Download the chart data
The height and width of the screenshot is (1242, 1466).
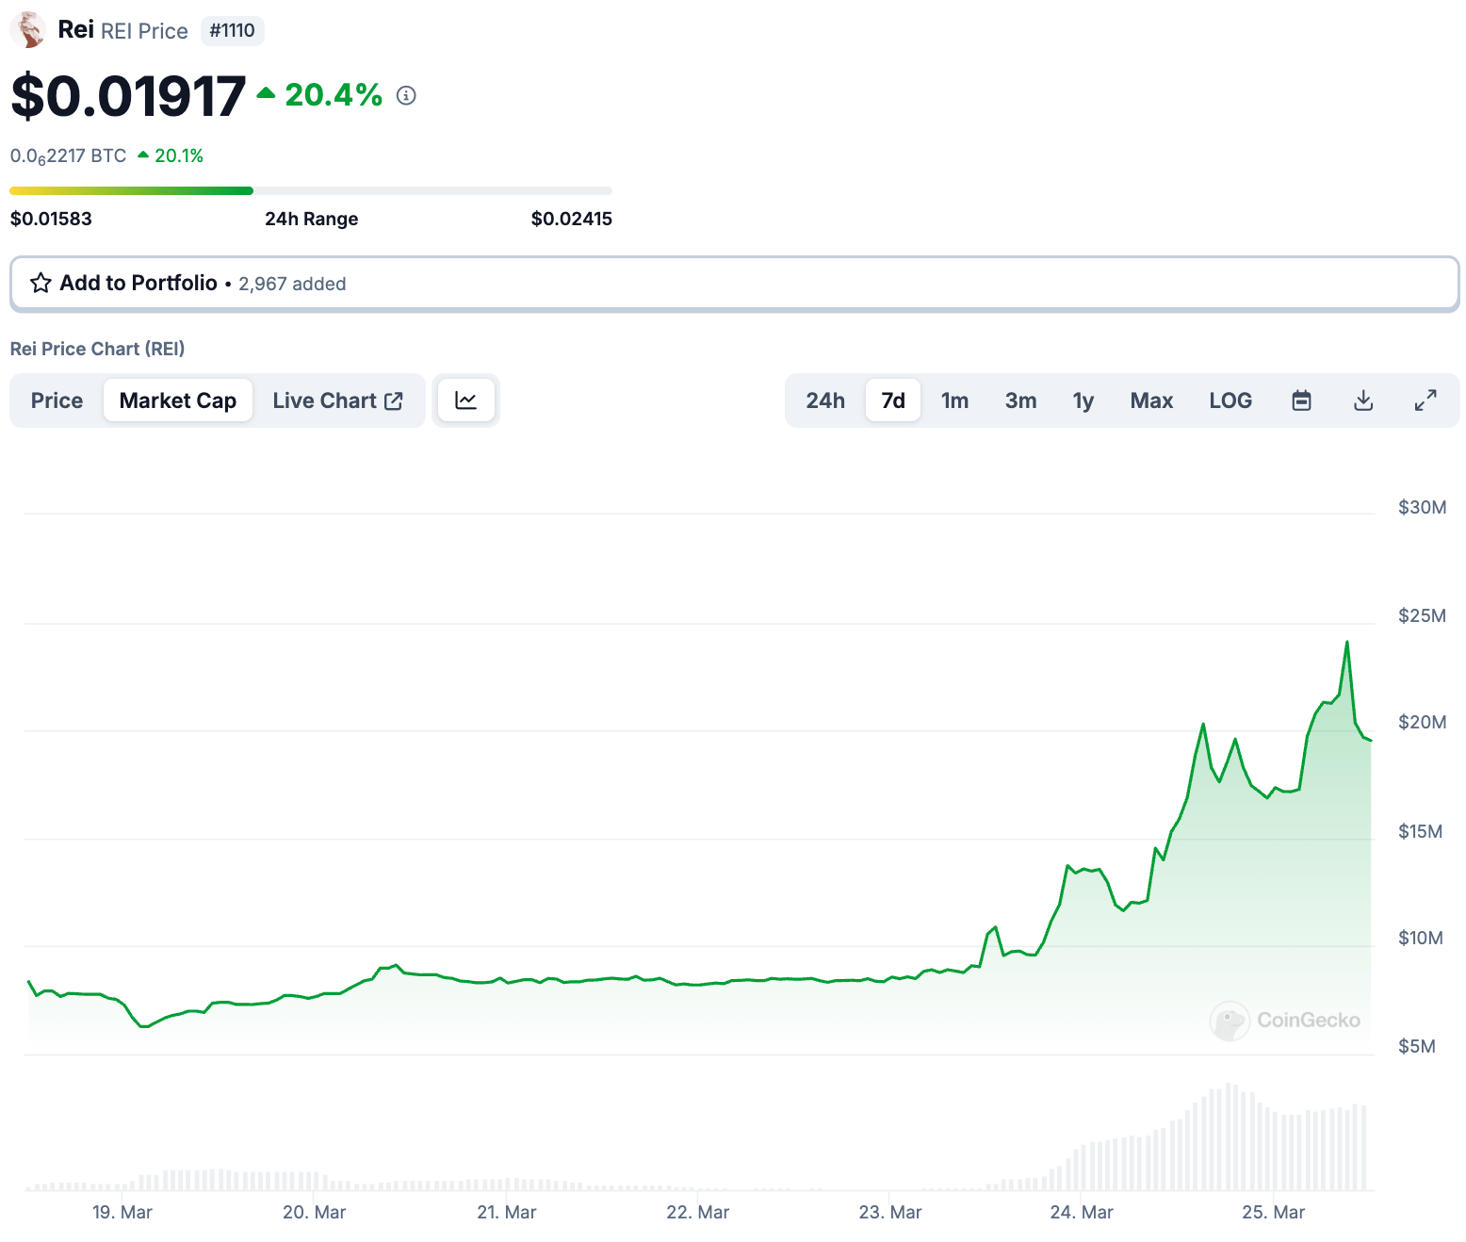(x=1363, y=400)
